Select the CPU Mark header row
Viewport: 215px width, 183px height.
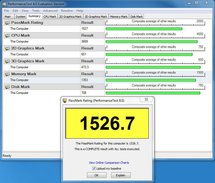pos(54,35)
